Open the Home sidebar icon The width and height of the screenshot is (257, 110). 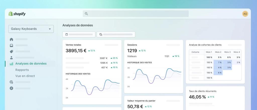(x=11, y=39)
